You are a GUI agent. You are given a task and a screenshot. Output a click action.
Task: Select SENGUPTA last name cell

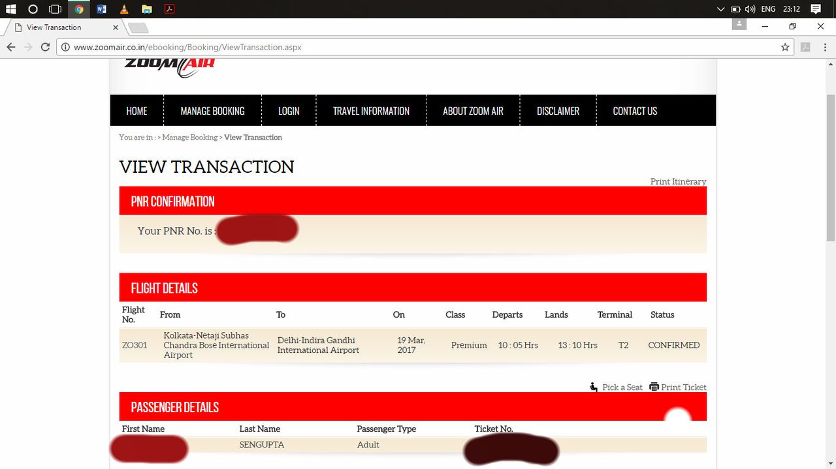tap(262, 445)
